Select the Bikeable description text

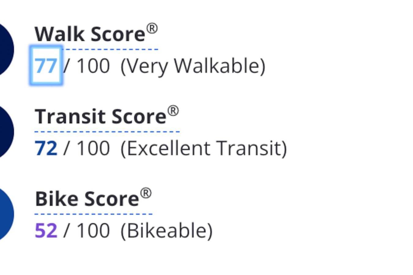[x=166, y=231]
